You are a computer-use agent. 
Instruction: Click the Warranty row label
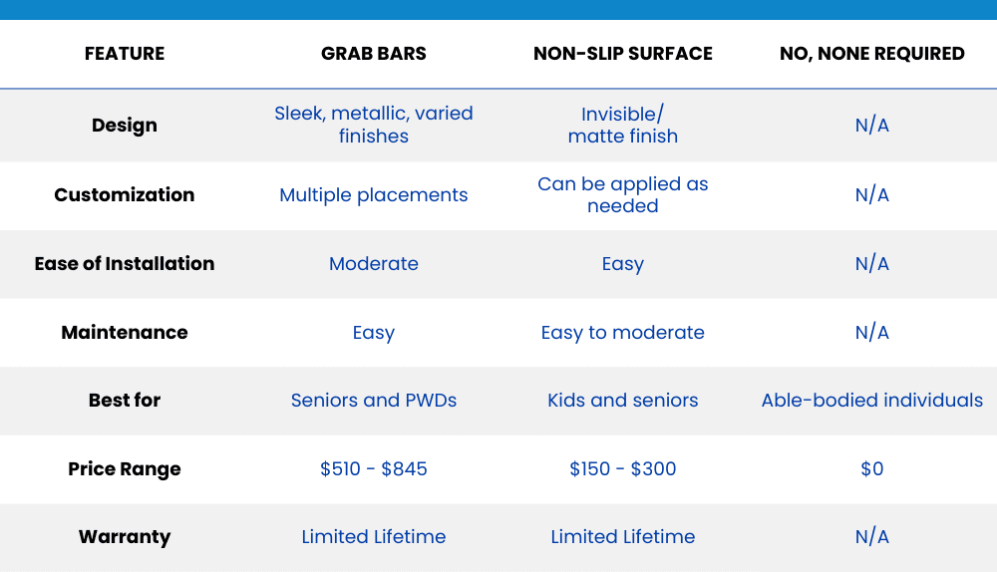pos(125,537)
